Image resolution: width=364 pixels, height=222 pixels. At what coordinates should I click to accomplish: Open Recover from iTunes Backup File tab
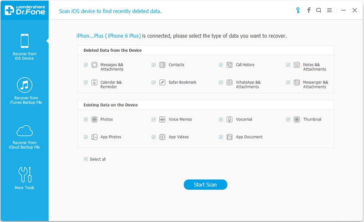[24, 91]
